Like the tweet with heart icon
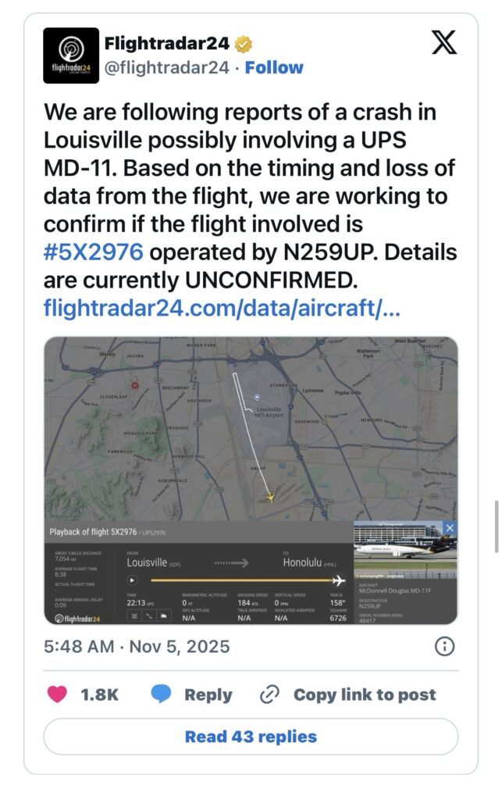 click(58, 695)
